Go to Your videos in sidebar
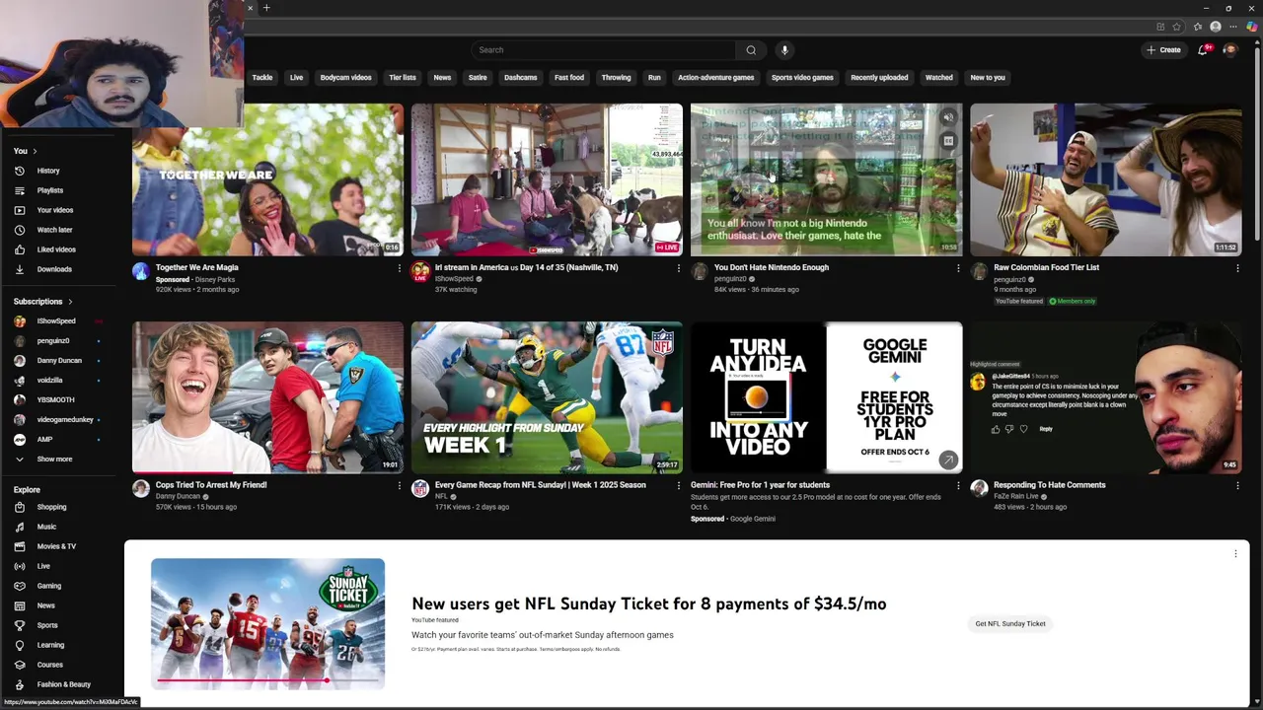This screenshot has height=710, width=1263. coord(44,210)
